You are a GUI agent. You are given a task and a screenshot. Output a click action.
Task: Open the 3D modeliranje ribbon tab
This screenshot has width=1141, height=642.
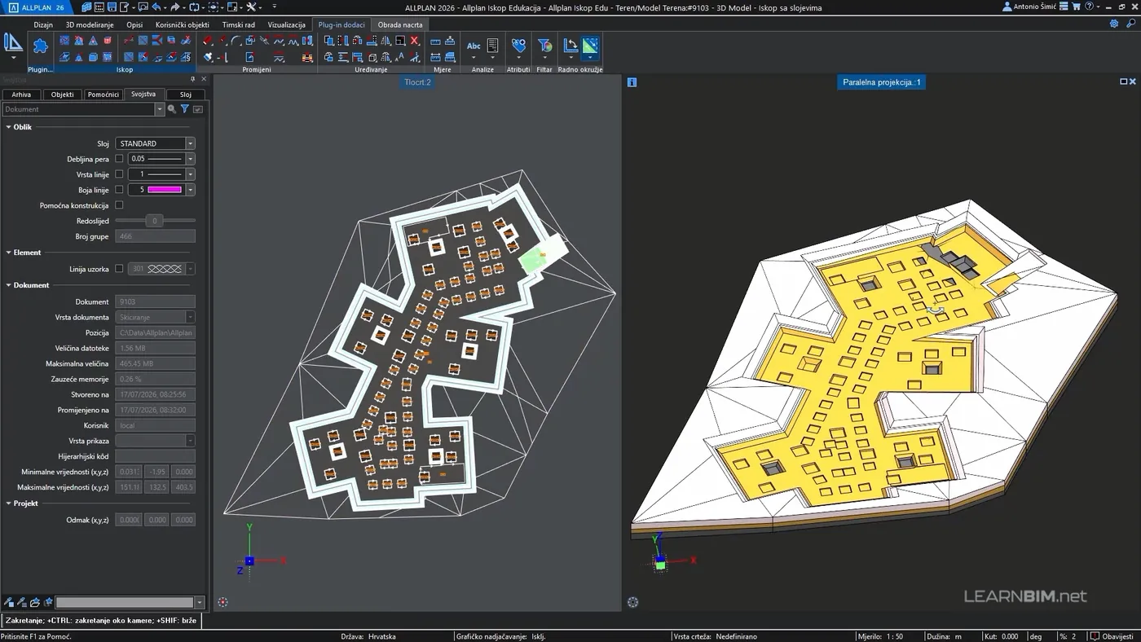click(x=89, y=24)
